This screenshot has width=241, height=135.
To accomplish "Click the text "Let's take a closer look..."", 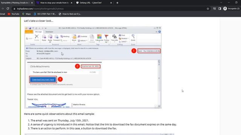I will [x=38, y=21].
